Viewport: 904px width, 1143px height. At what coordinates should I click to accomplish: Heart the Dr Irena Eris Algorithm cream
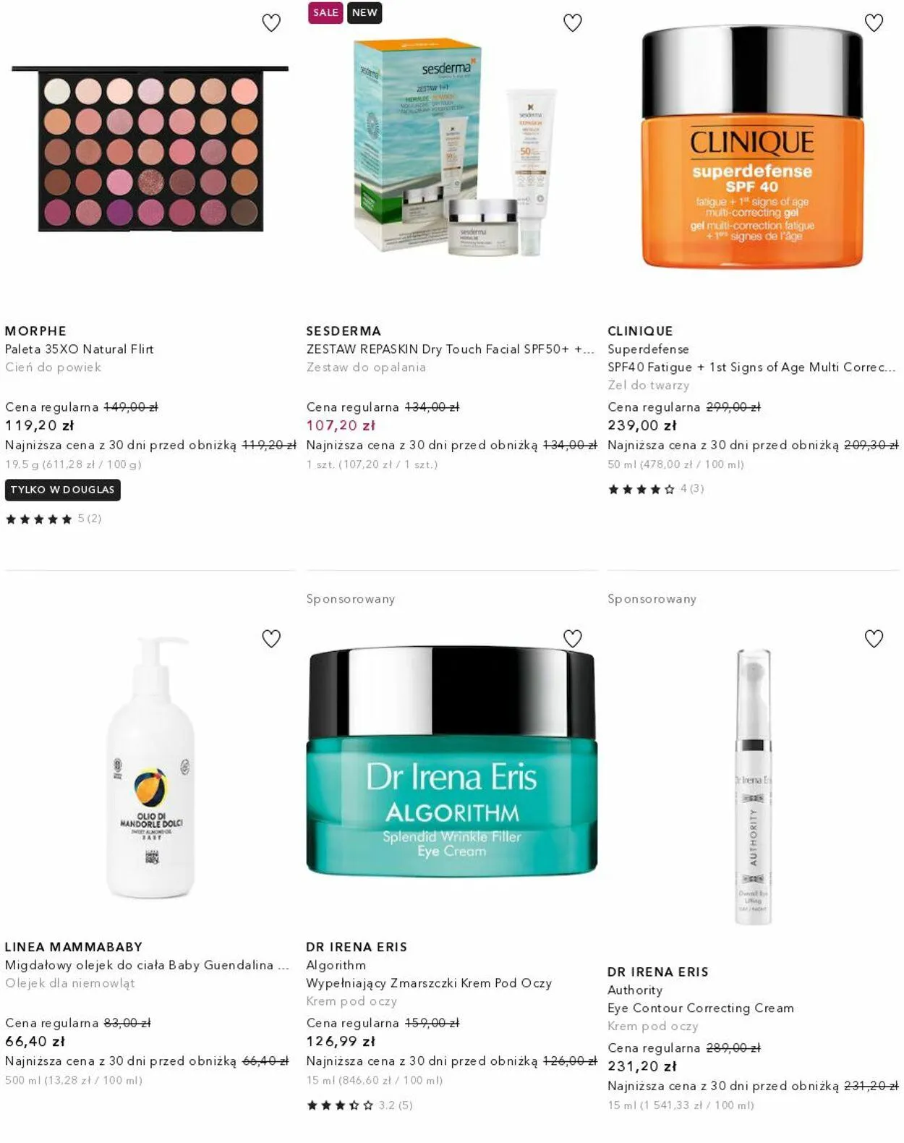click(x=573, y=639)
